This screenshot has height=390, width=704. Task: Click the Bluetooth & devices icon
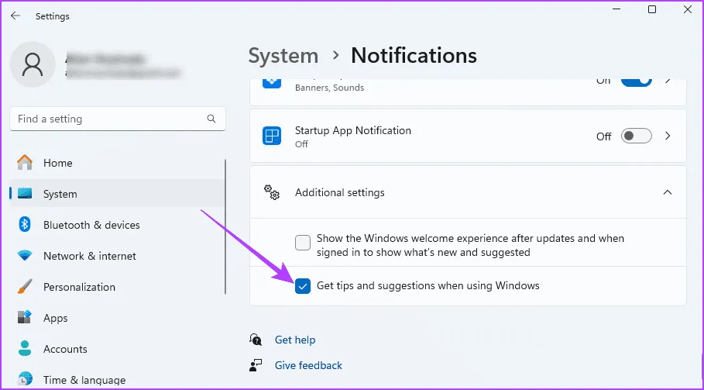25,225
